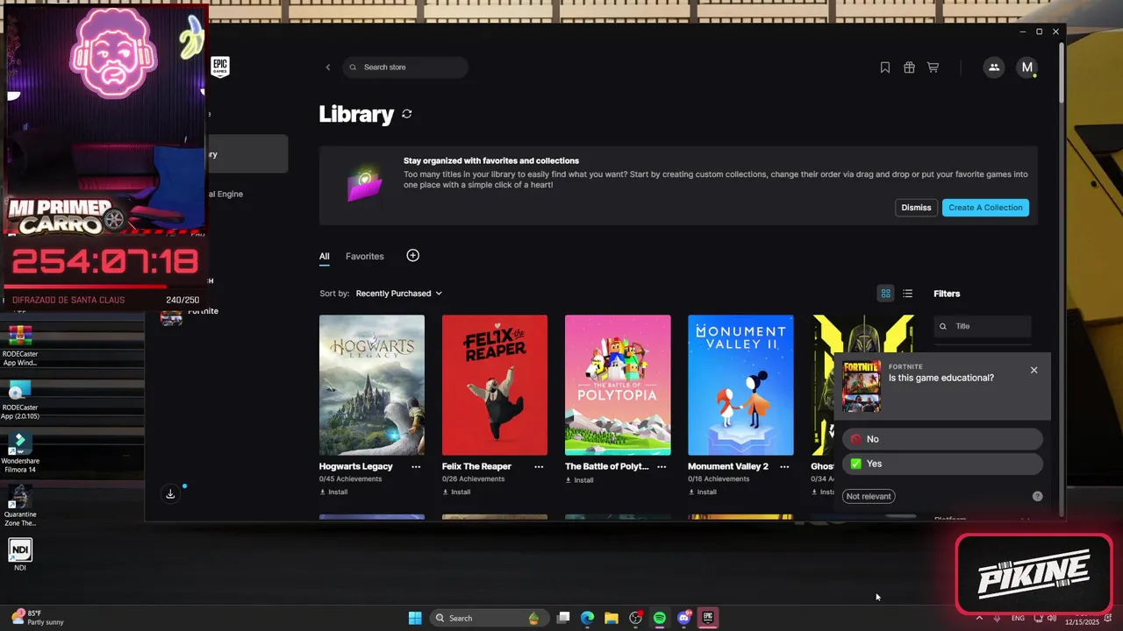Image resolution: width=1123 pixels, height=631 pixels.
Task: Install Felix The Reaper
Action: click(x=456, y=493)
